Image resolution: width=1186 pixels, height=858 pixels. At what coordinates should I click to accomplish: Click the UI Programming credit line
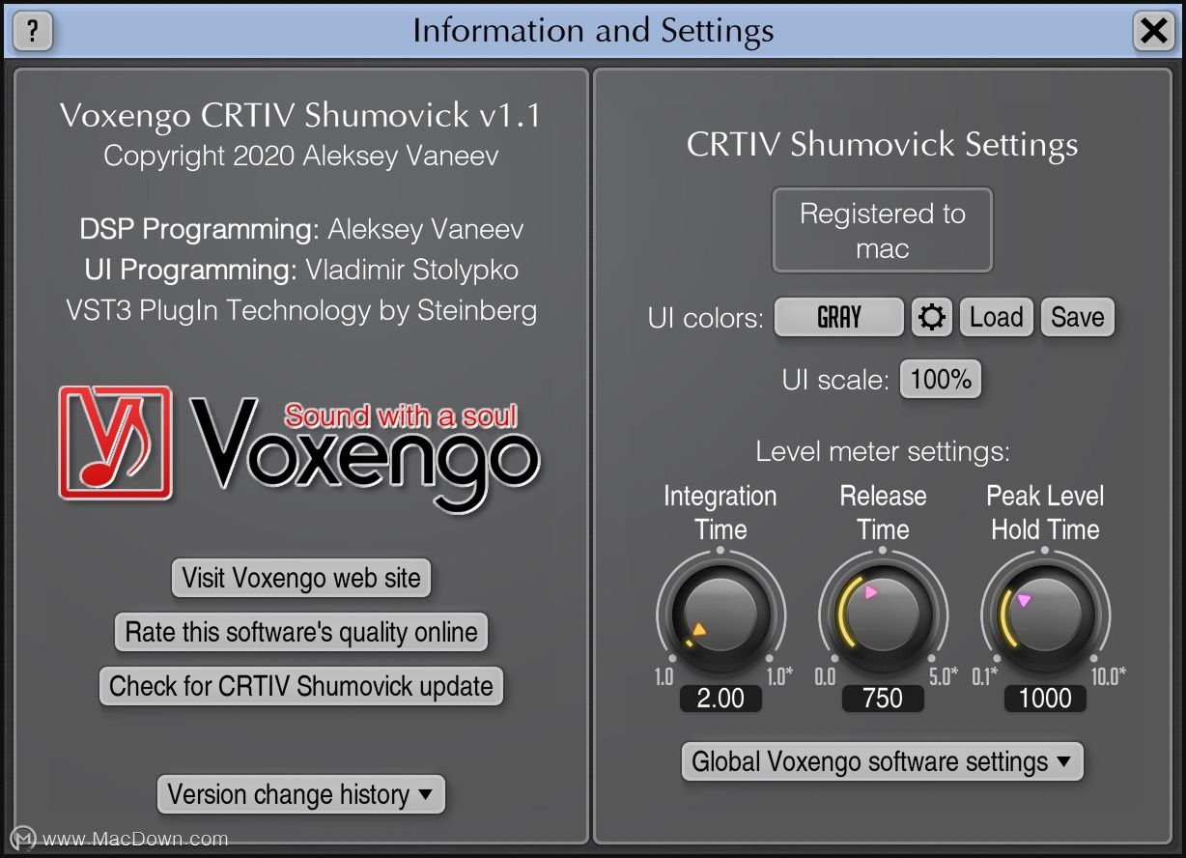click(x=301, y=270)
